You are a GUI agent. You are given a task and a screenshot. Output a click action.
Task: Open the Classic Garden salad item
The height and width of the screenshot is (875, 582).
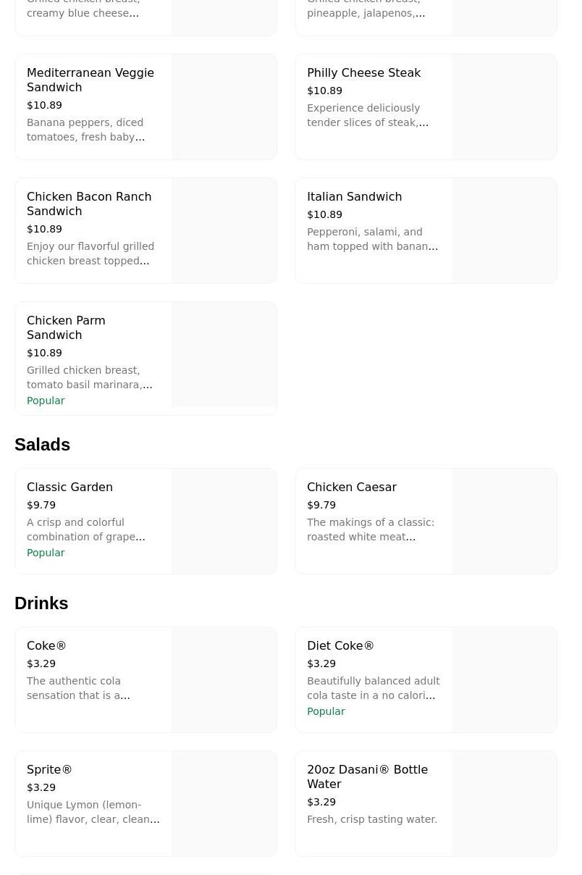pyautogui.click(x=69, y=487)
